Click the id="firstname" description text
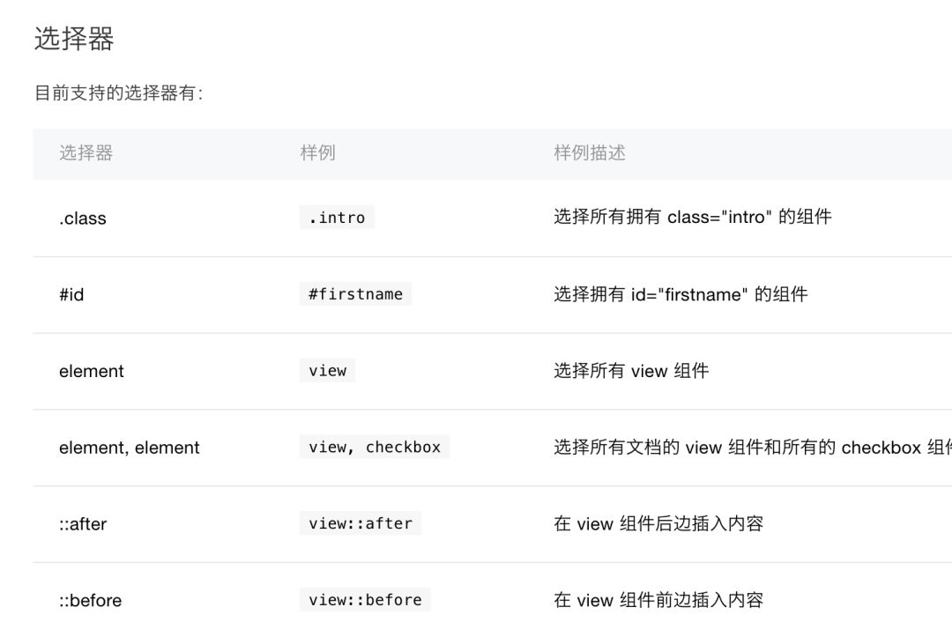Image resolution: width=952 pixels, height=637 pixels. point(680,294)
